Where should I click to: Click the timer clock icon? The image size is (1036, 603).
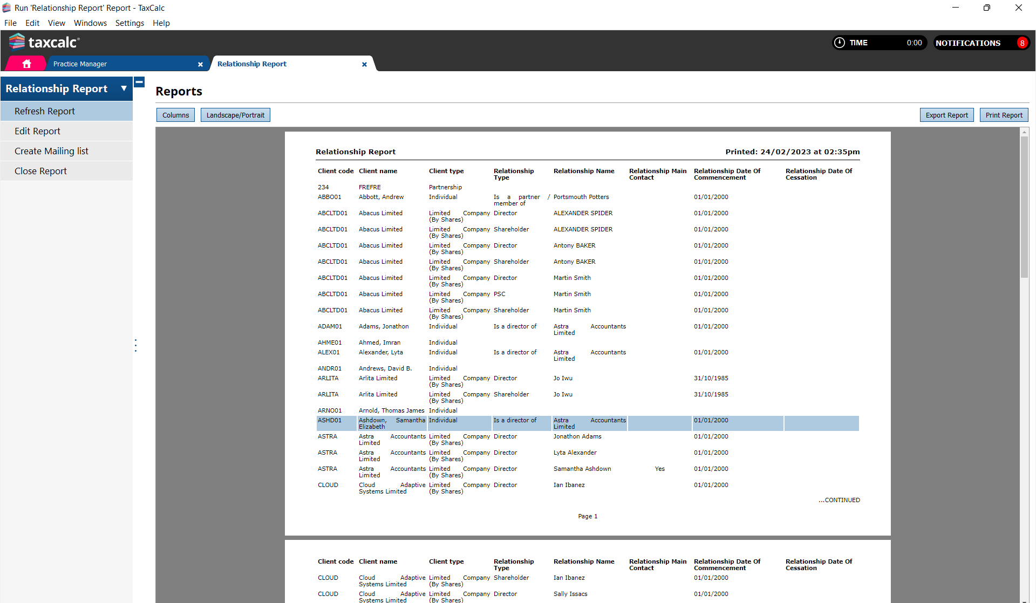tap(840, 43)
